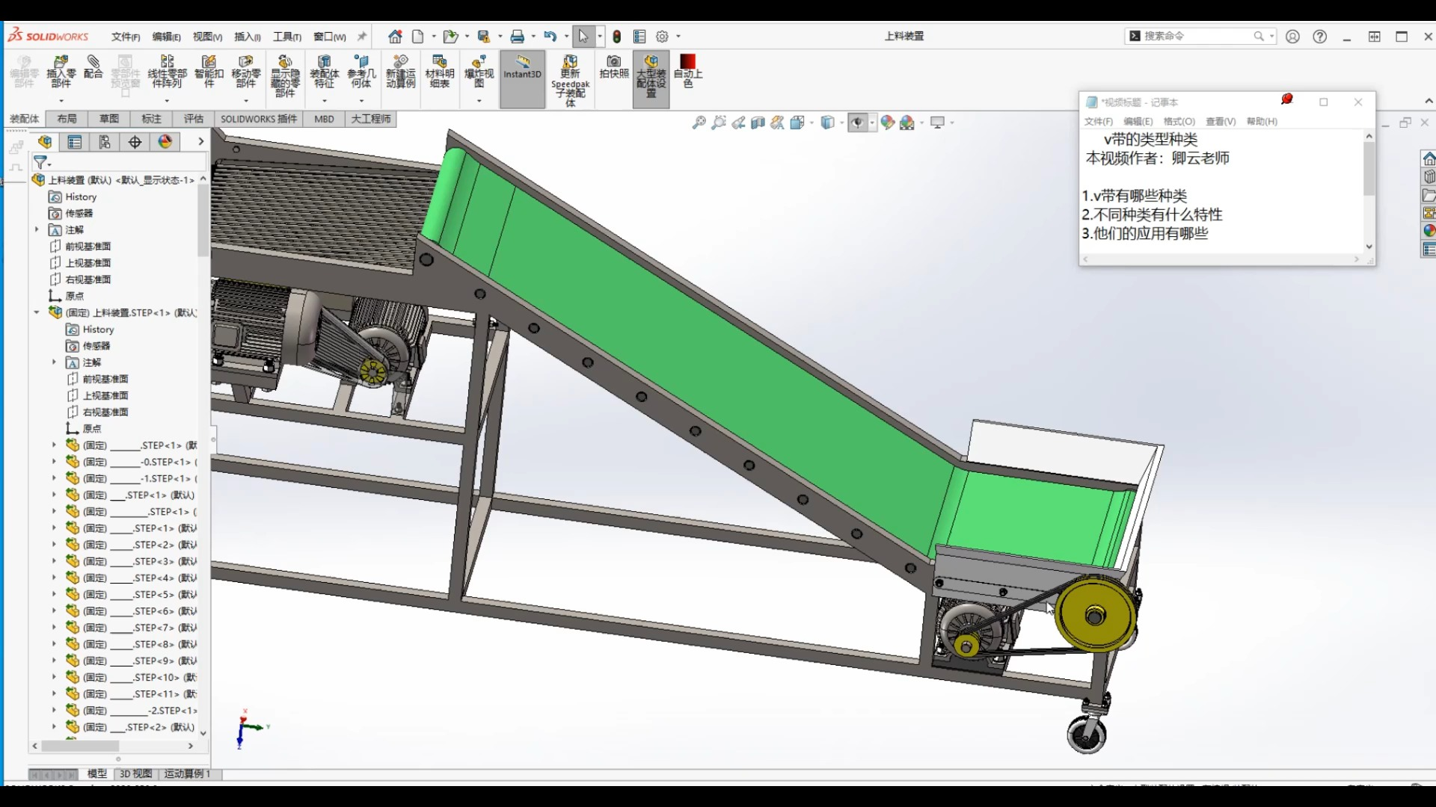Image resolution: width=1436 pixels, height=807 pixels.
Task: Open the ConfigurationManager tab icon
Action: 105,142
